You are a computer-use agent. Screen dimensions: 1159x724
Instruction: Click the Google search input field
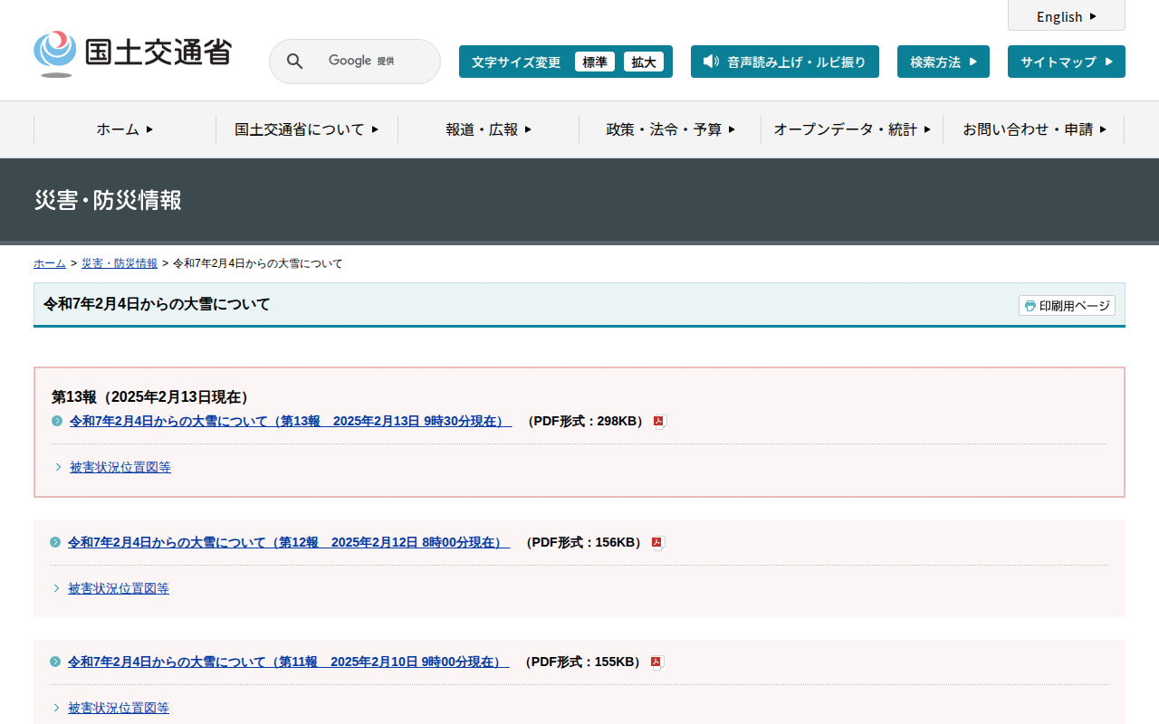[371, 62]
